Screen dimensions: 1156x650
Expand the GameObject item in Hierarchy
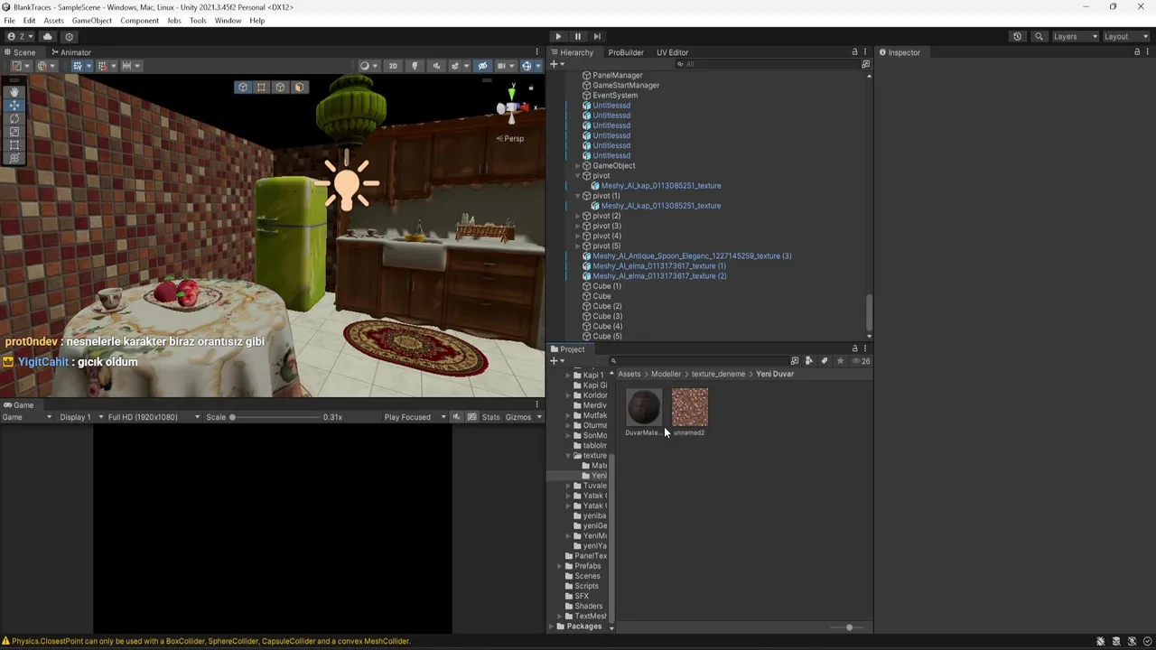(578, 166)
